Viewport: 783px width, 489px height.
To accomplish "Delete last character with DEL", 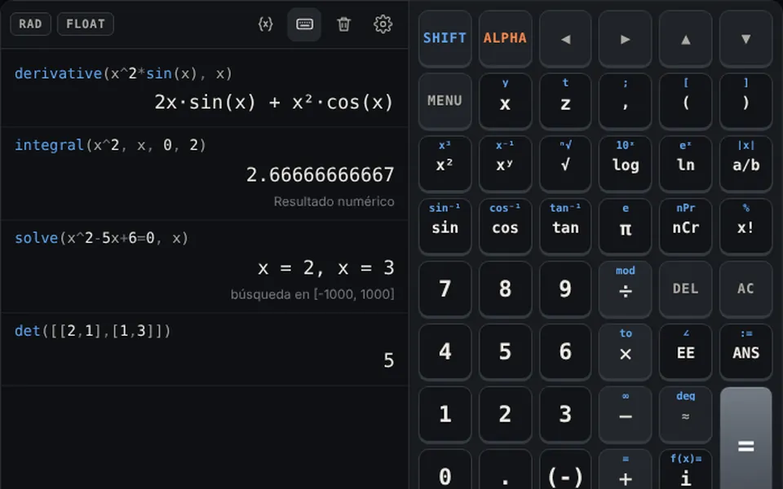I will 686,289.
